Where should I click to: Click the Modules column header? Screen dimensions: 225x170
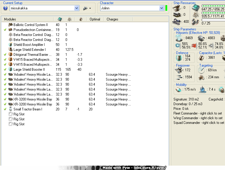click(x=10, y=19)
